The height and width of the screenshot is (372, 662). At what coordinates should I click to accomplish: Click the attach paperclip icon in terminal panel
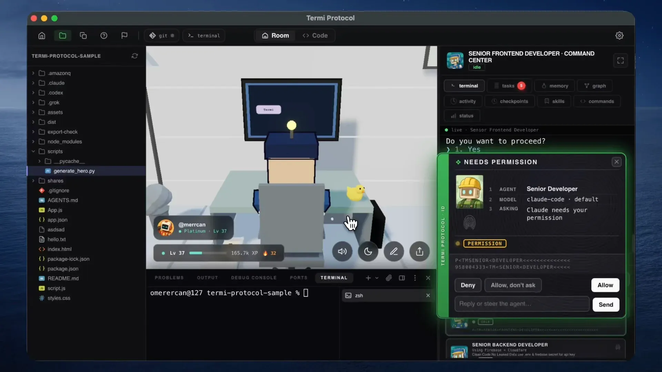coord(389,278)
